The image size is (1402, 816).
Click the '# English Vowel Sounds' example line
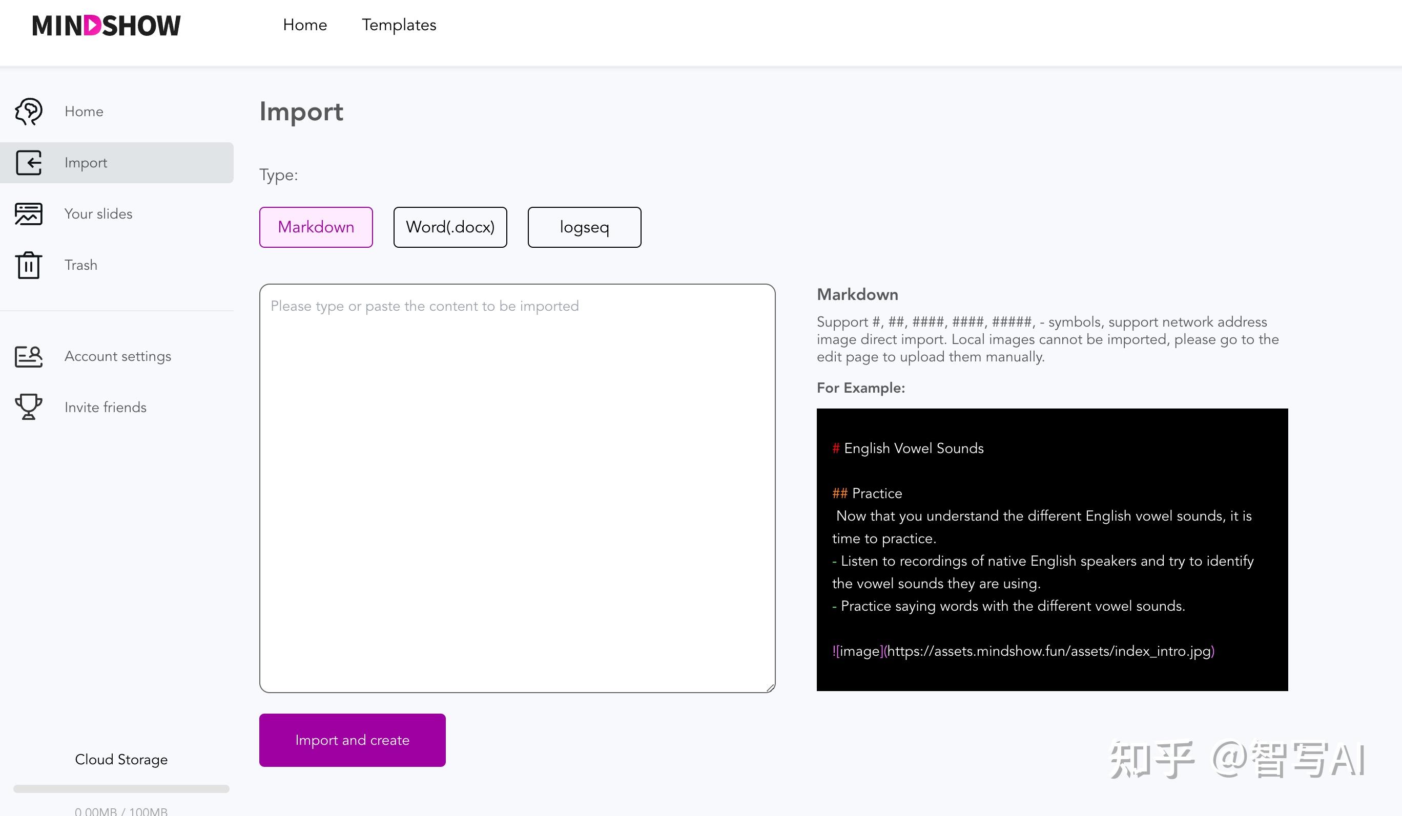click(x=908, y=448)
